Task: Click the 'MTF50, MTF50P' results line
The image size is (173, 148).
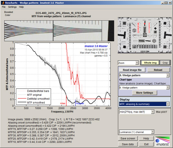Action: (41, 132)
